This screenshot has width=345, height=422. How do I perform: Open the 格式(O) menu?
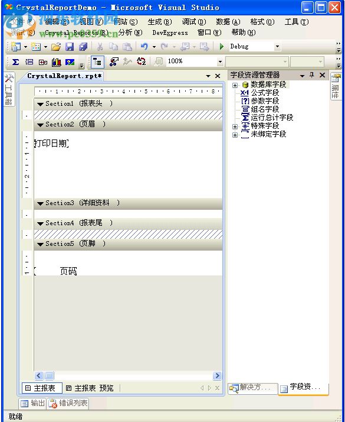pyautogui.click(x=262, y=22)
